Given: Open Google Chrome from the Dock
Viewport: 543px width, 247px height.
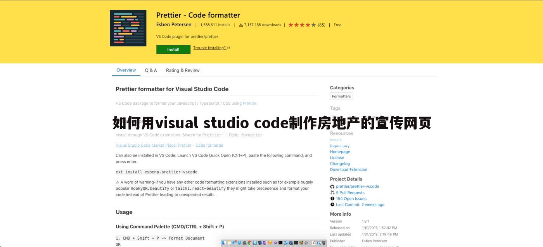Looking at the screenshot, I should [x=250, y=243].
